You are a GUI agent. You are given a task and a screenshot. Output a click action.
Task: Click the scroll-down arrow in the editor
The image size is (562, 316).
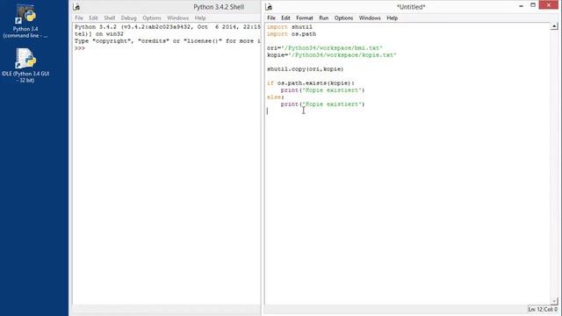pyautogui.click(x=554, y=301)
